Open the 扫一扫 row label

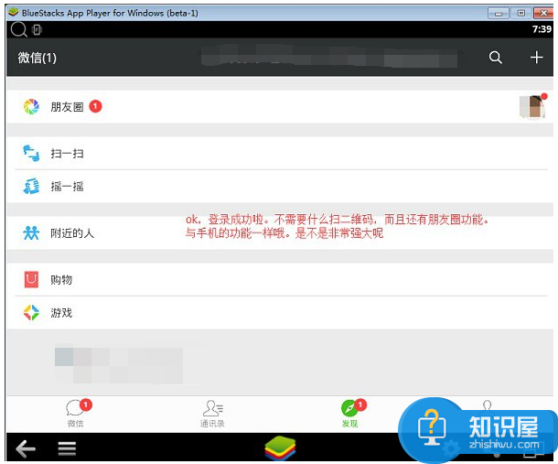pos(67,154)
